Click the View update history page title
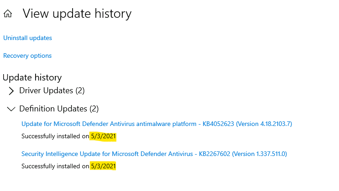The width and height of the screenshot is (339, 191). point(77,14)
